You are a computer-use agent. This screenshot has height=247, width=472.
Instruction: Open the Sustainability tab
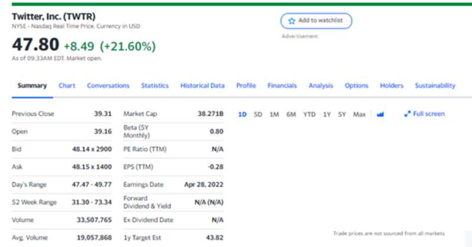tap(435, 86)
